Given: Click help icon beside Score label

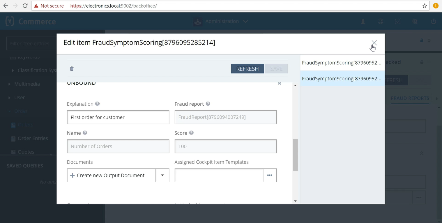Looking at the screenshot, I should pos(191,133).
